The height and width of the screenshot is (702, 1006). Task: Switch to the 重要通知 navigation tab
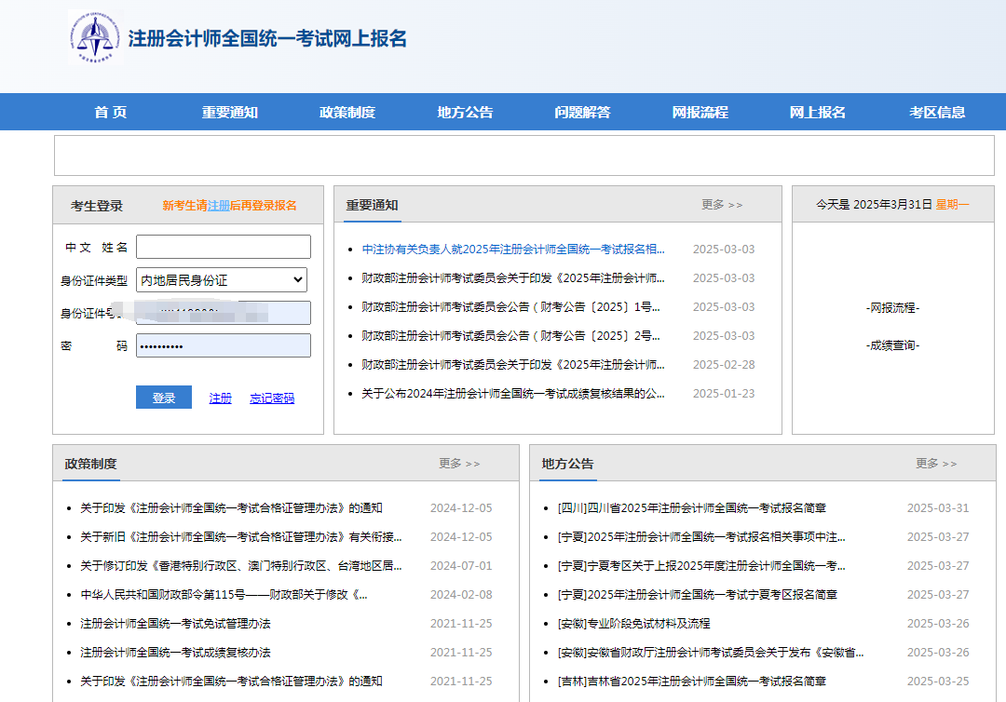227,111
